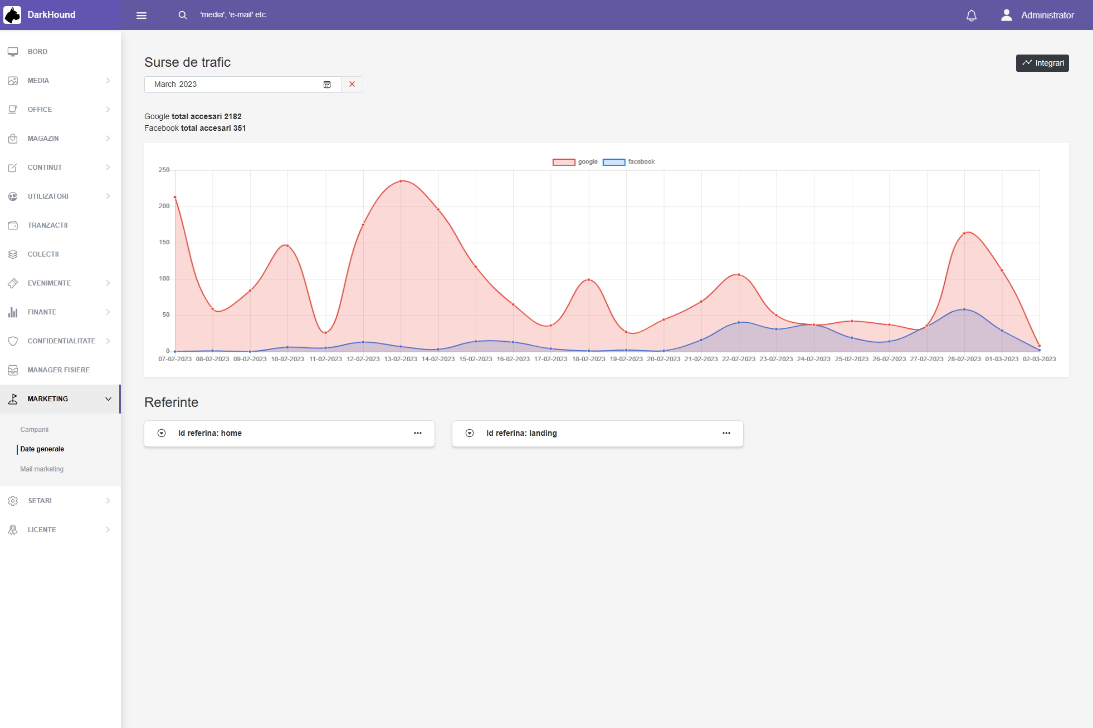Viewport: 1093px width, 728px height.
Task: Go to TRANZACTII in sidebar
Action: (x=48, y=225)
